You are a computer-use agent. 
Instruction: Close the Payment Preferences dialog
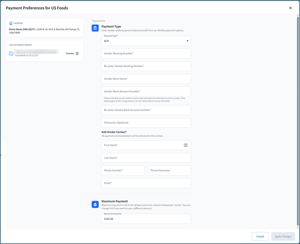[290, 8]
